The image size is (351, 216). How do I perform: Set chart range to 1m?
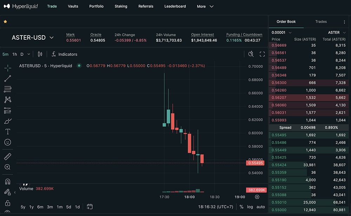click(60, 207)
